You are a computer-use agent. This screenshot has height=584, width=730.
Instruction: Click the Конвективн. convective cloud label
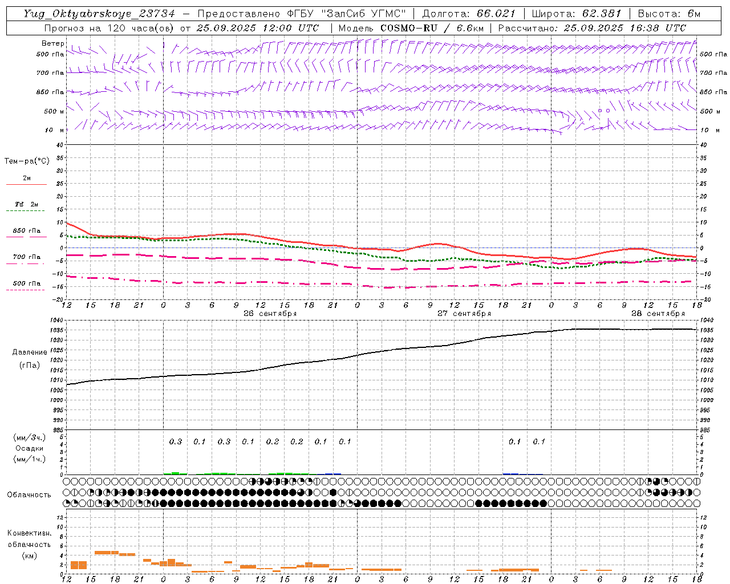29,533
